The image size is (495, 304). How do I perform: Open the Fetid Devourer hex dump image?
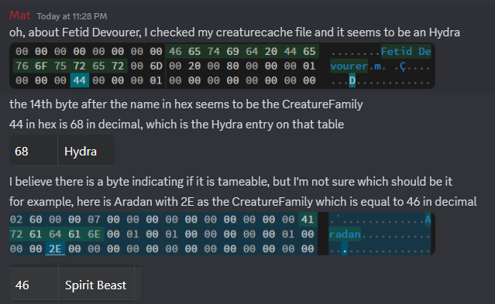click(x=222, y=66)
